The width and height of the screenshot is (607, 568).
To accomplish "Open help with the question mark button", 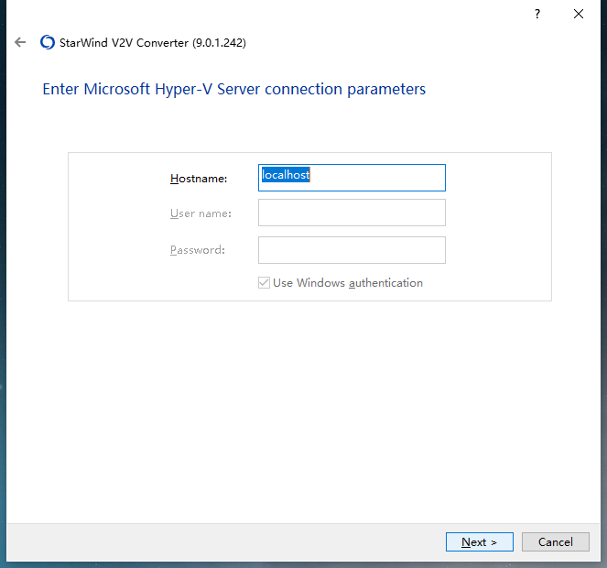I will tap(537, 15).
